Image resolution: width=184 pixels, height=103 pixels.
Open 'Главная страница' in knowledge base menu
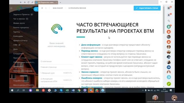click(x=49, y=67)
